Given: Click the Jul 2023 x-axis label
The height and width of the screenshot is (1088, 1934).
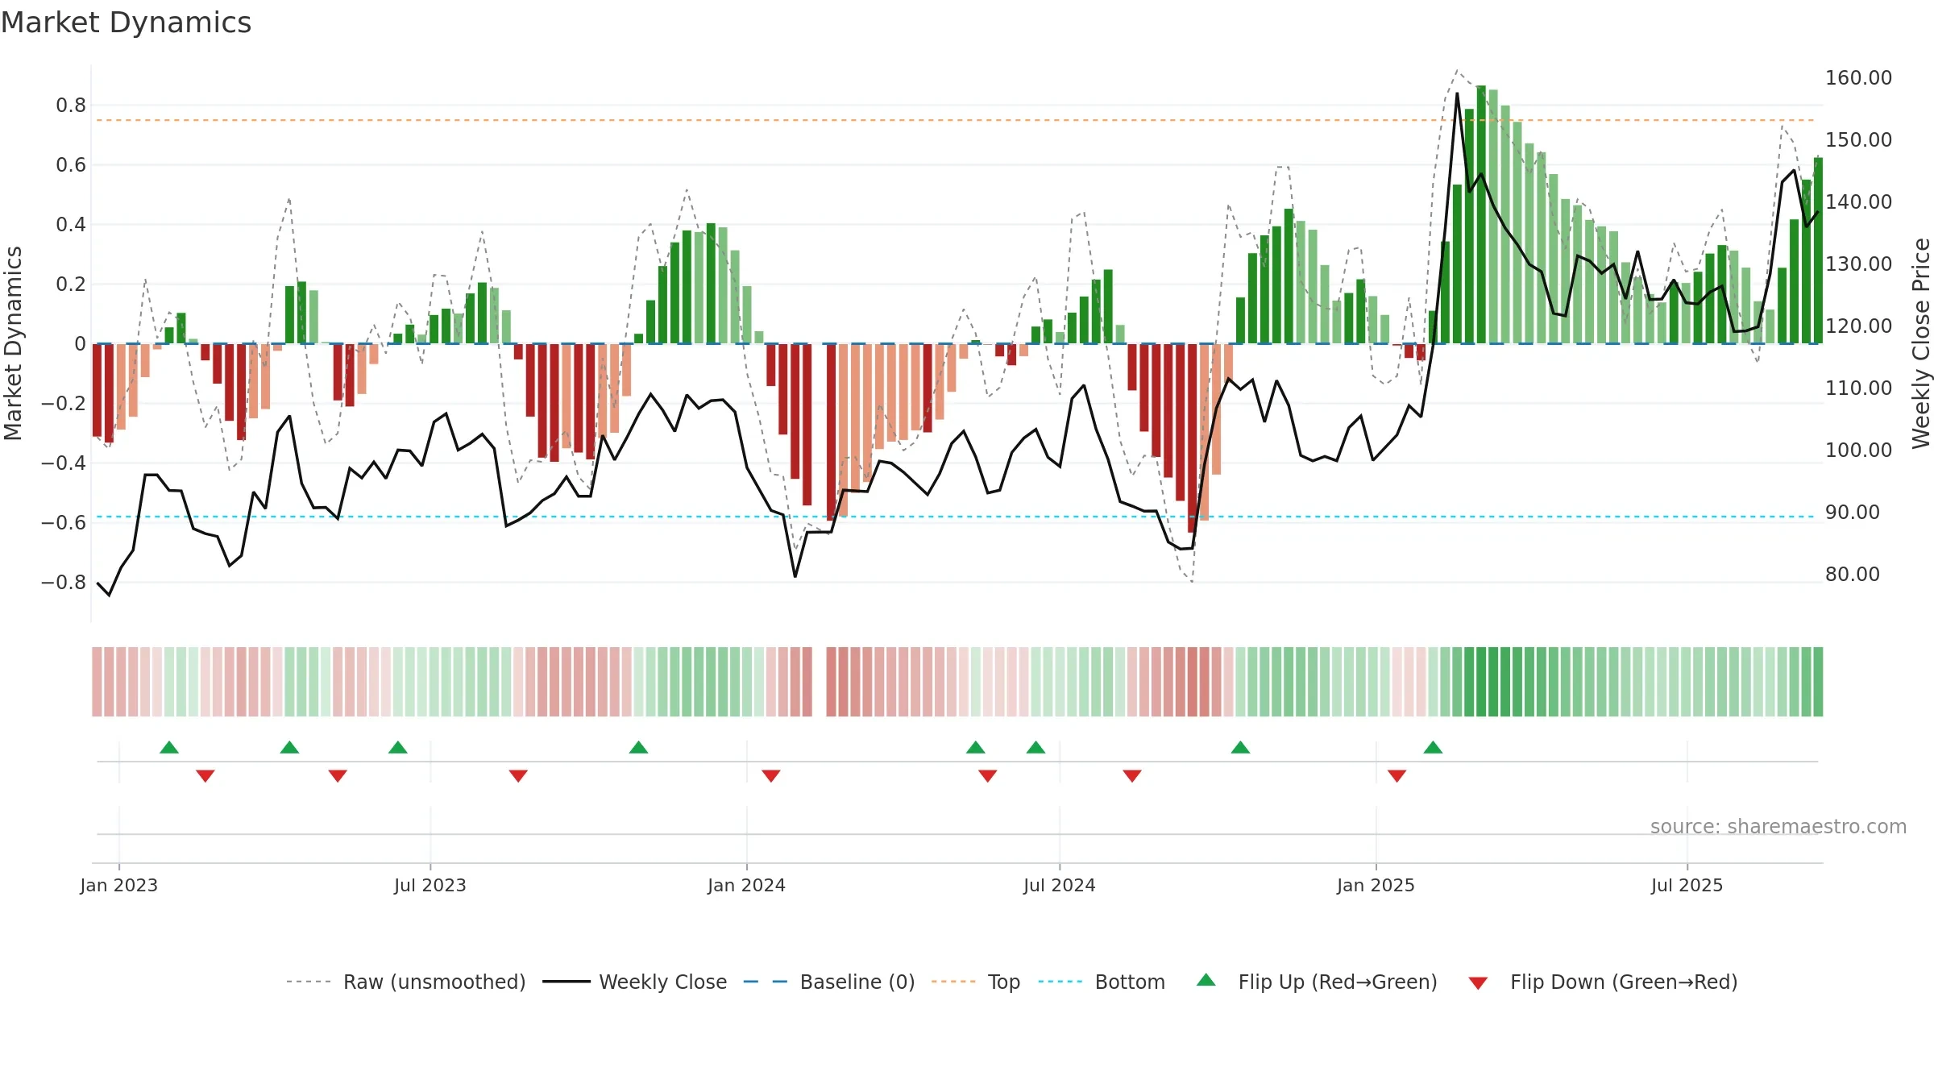Looking at the screenshot, I should pos(430,885).
